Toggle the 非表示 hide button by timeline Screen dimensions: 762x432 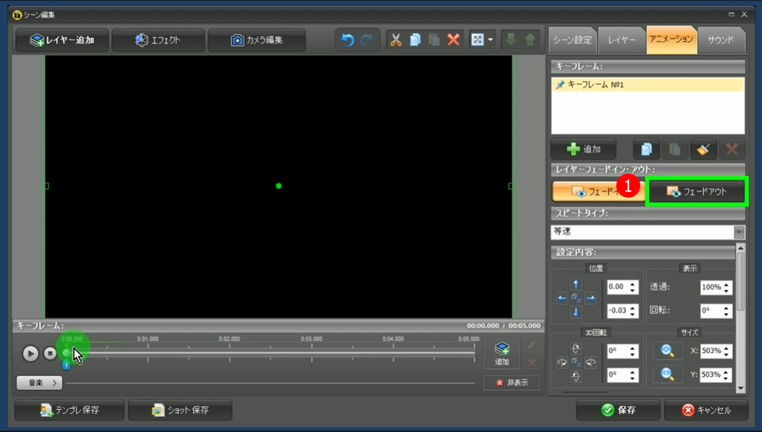[x=512, y=382]
